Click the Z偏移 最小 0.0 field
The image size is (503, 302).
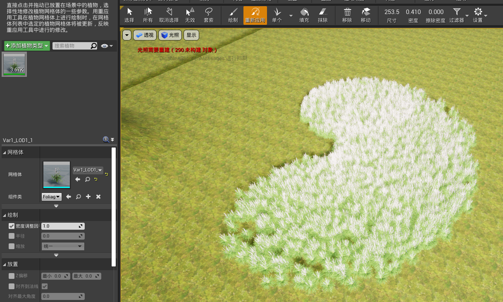point(56,276)
